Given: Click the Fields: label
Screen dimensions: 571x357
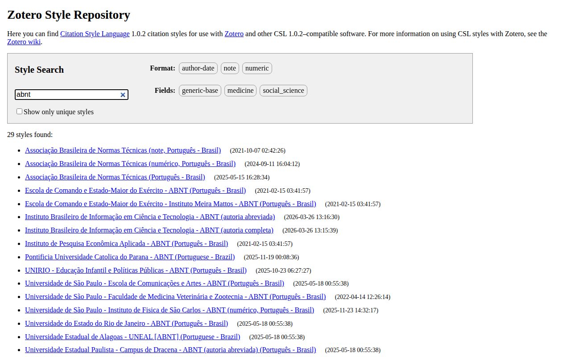Looking at the screenshot, I should (x=165, y=91).
